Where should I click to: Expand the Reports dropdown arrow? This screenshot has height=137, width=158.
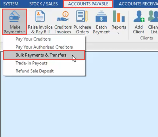[118, 33]
